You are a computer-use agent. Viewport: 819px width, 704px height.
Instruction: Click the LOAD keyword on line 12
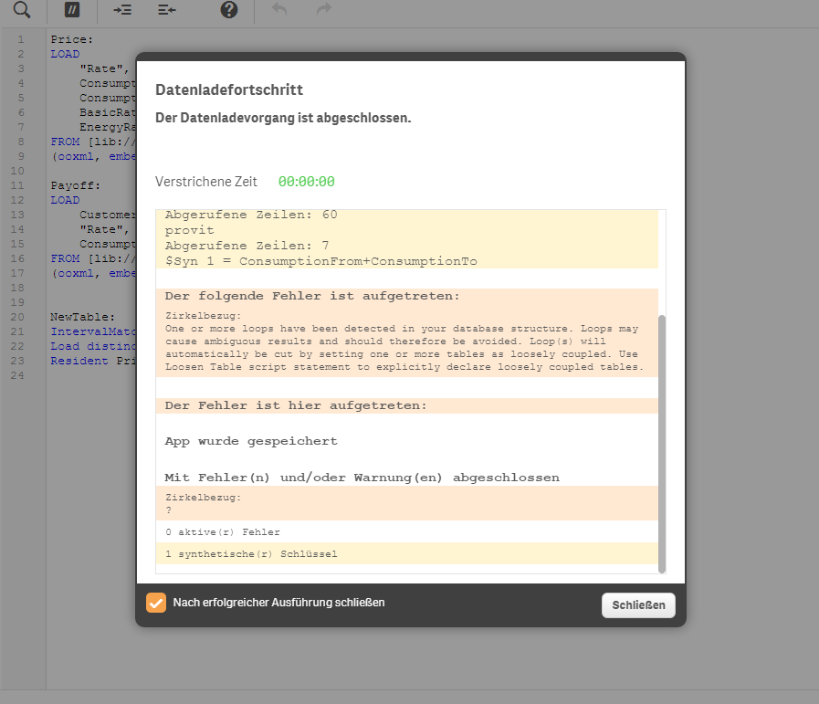(65, 201)
